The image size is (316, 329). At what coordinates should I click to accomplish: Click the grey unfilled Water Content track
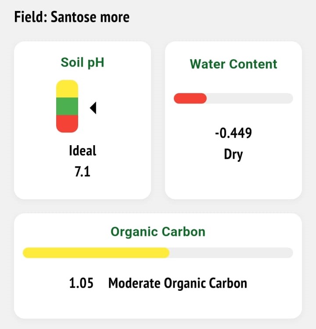click(250, 98)
